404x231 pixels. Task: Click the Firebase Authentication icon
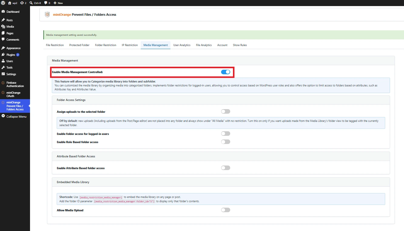click(3, 82)
